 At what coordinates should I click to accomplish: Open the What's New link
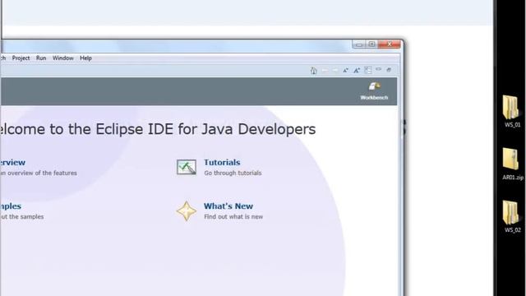[228, 206]
